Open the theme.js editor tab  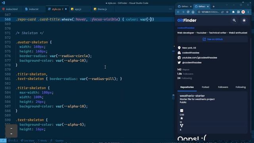[x=100, y=9]
